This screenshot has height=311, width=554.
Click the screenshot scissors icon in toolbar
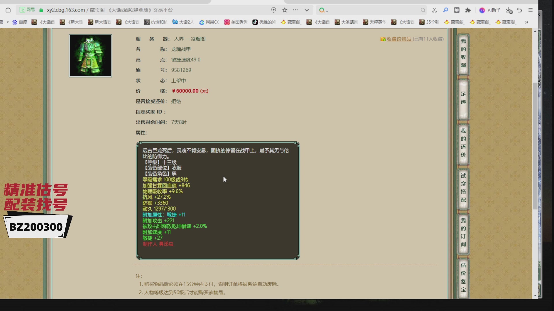[434, 10]
